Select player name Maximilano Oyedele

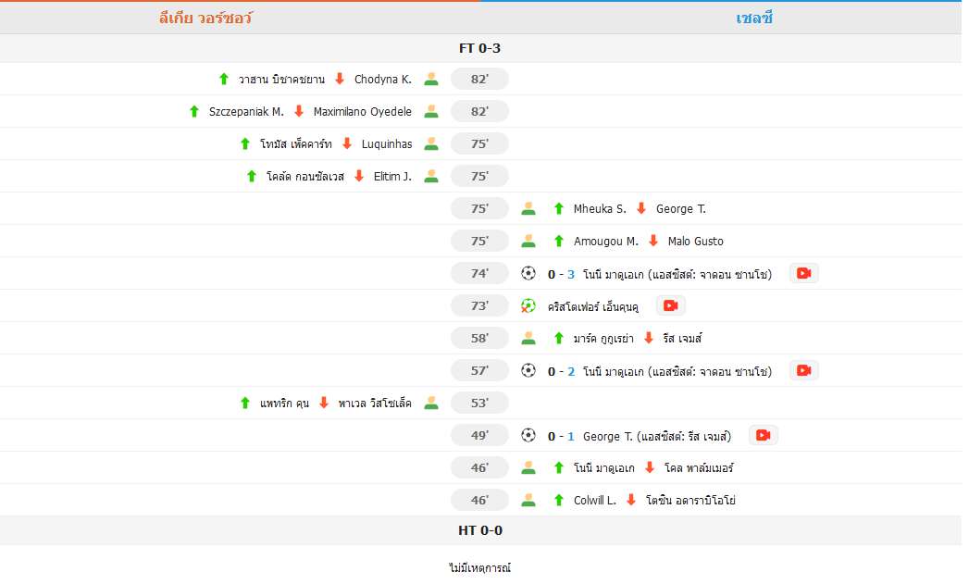pyautogui.click(x=362, y=112)
